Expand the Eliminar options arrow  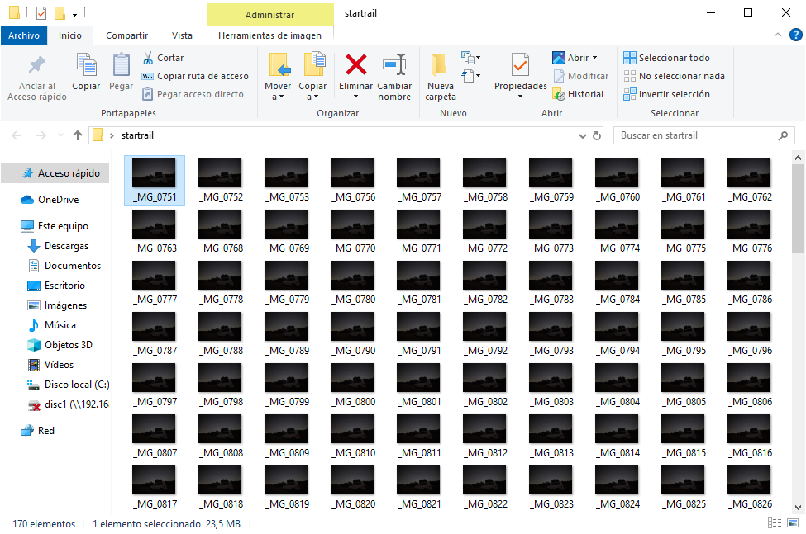pyautogui.click(x=355, y=97)
